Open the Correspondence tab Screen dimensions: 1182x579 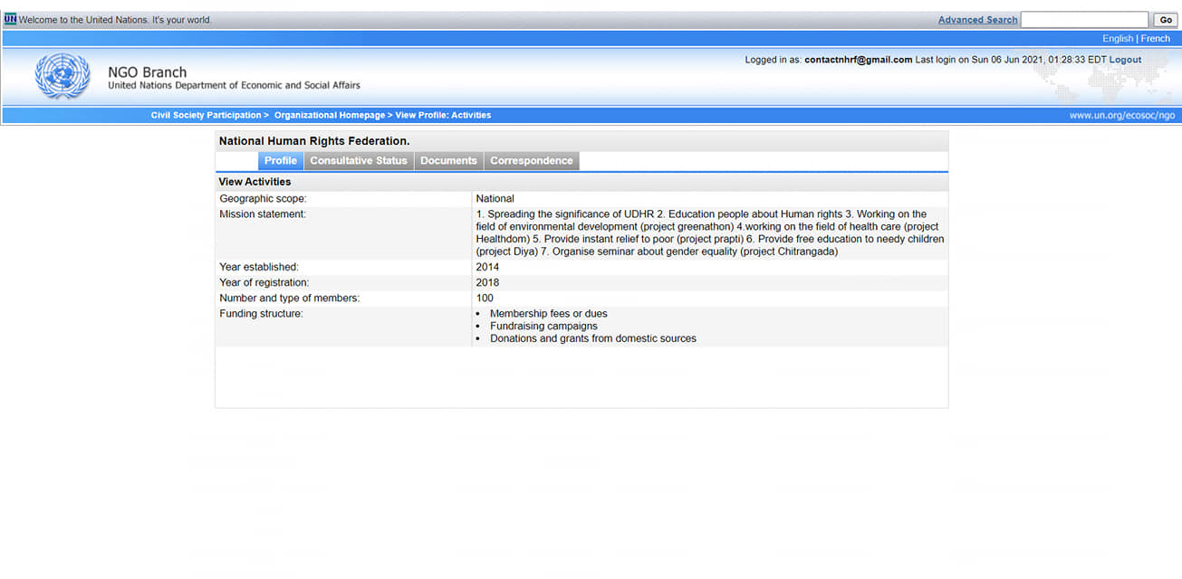[532, 161]
